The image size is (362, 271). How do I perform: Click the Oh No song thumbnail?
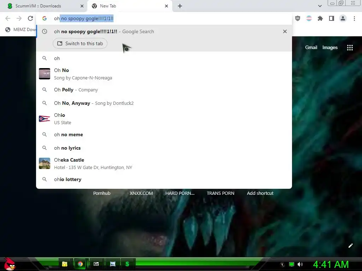45,74
